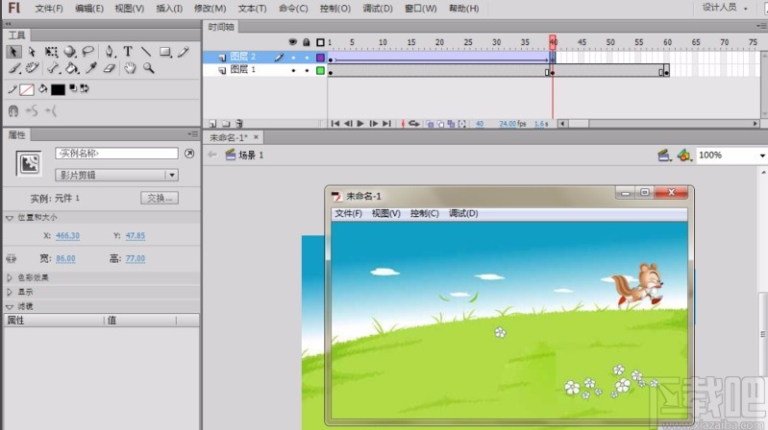Pick the Paint Bucket tool
The height and width of the screenshot is (430, 768).
(x=72, y=68)
